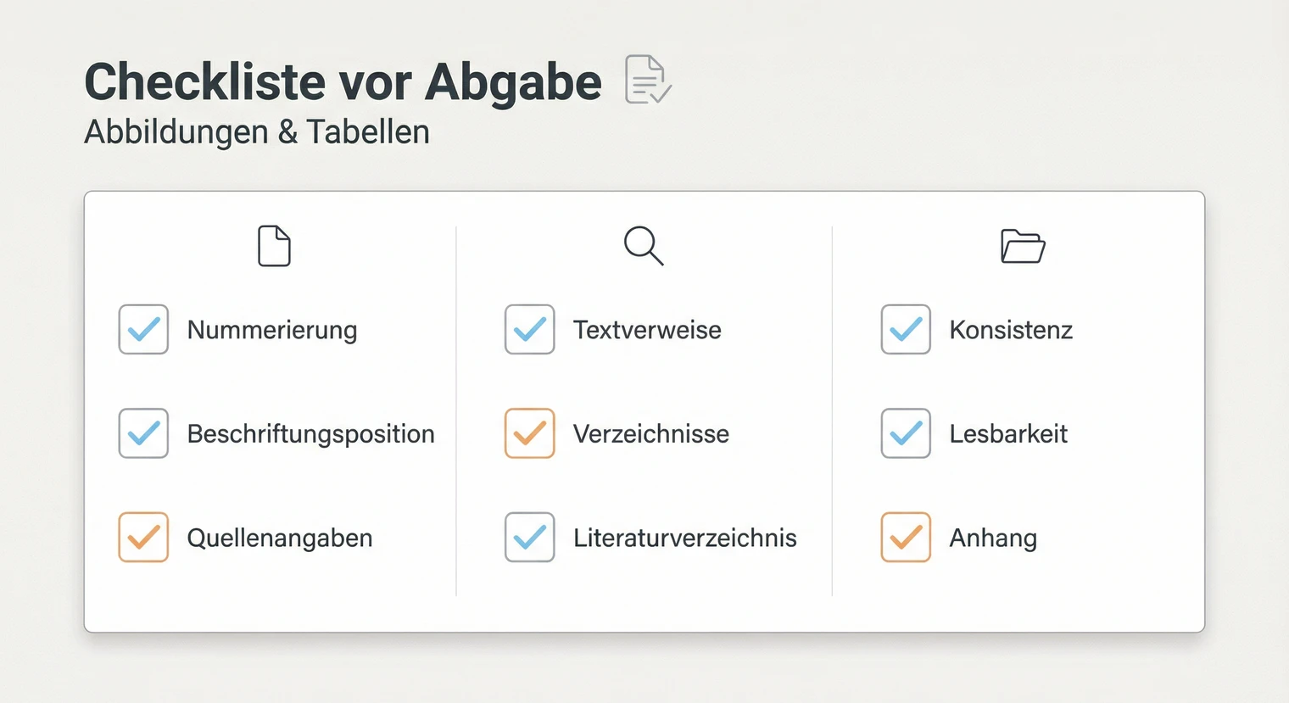Toggle the orange Anhang checkbox
This screenshot has width=1289, height=703.
tap(905, 537)
